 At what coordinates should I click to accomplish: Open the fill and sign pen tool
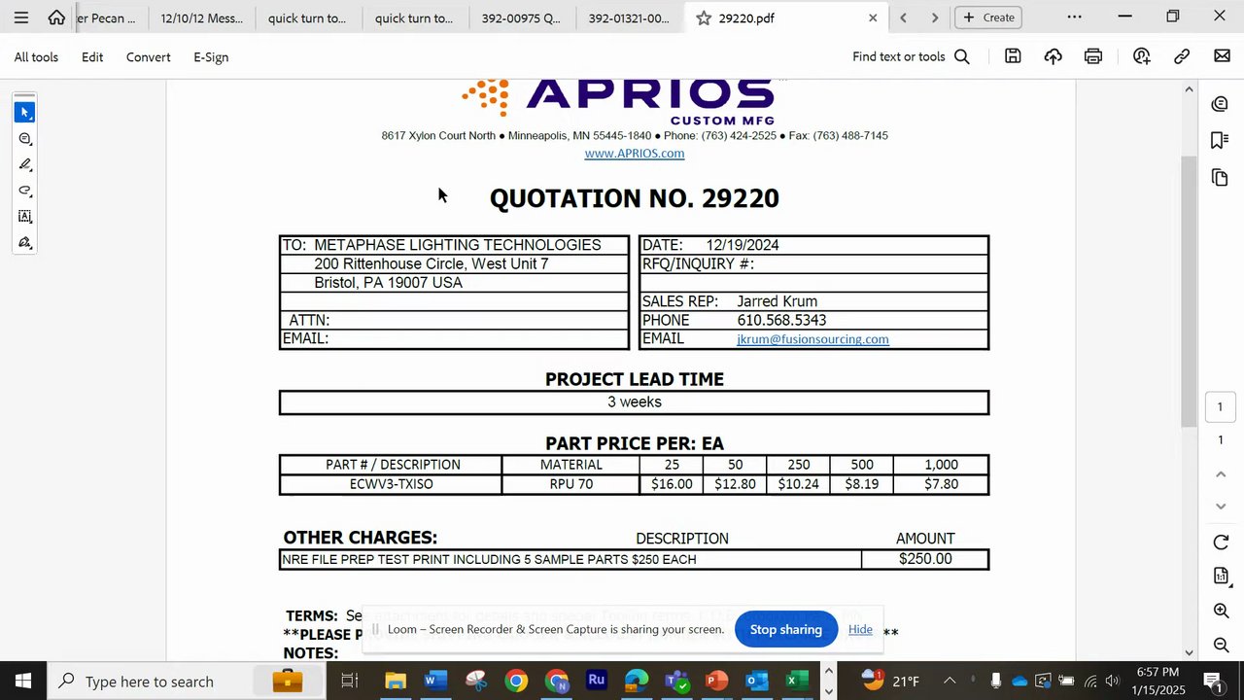24,243
